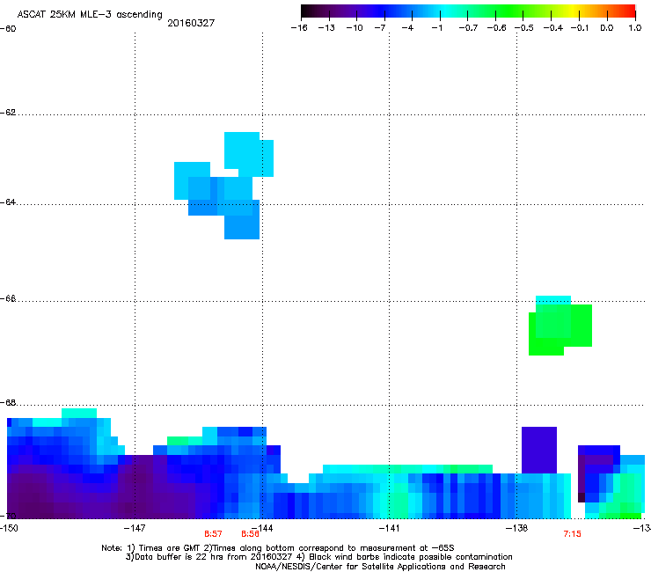Click the -13 colorbar tick label
The width and height of the screenshot is (651, 572).
tap(326, 28)
